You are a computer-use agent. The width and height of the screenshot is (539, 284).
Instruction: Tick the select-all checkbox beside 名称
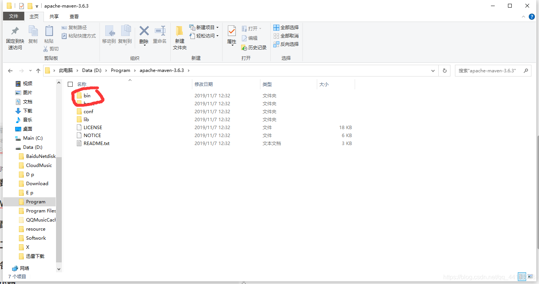[70, 84]
